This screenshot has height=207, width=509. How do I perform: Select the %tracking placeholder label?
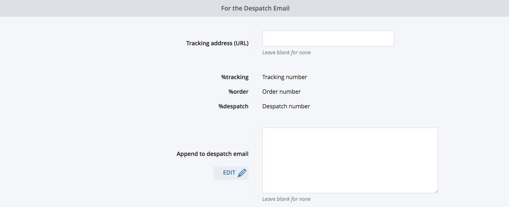[235, 77]
